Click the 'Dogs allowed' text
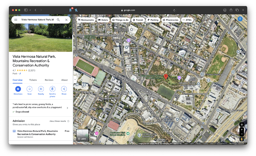 22,112
